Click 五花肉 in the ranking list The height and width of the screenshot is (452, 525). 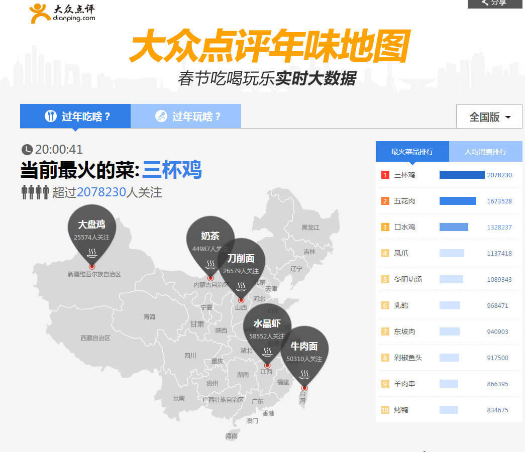(x=404, y=201)
